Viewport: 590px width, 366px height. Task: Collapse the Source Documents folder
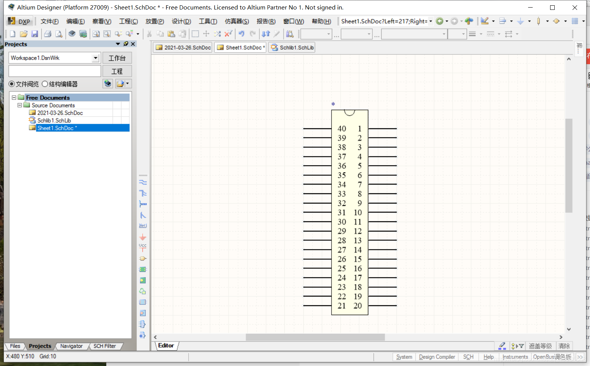point(20,105)
